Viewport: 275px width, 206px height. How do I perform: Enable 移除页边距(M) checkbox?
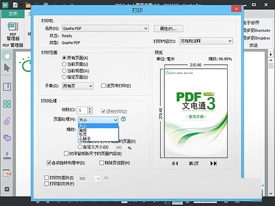coord(101,163)
